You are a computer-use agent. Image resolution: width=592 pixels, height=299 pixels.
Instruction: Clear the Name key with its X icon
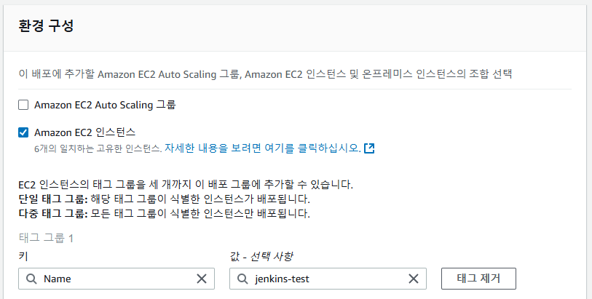(202, 279)
